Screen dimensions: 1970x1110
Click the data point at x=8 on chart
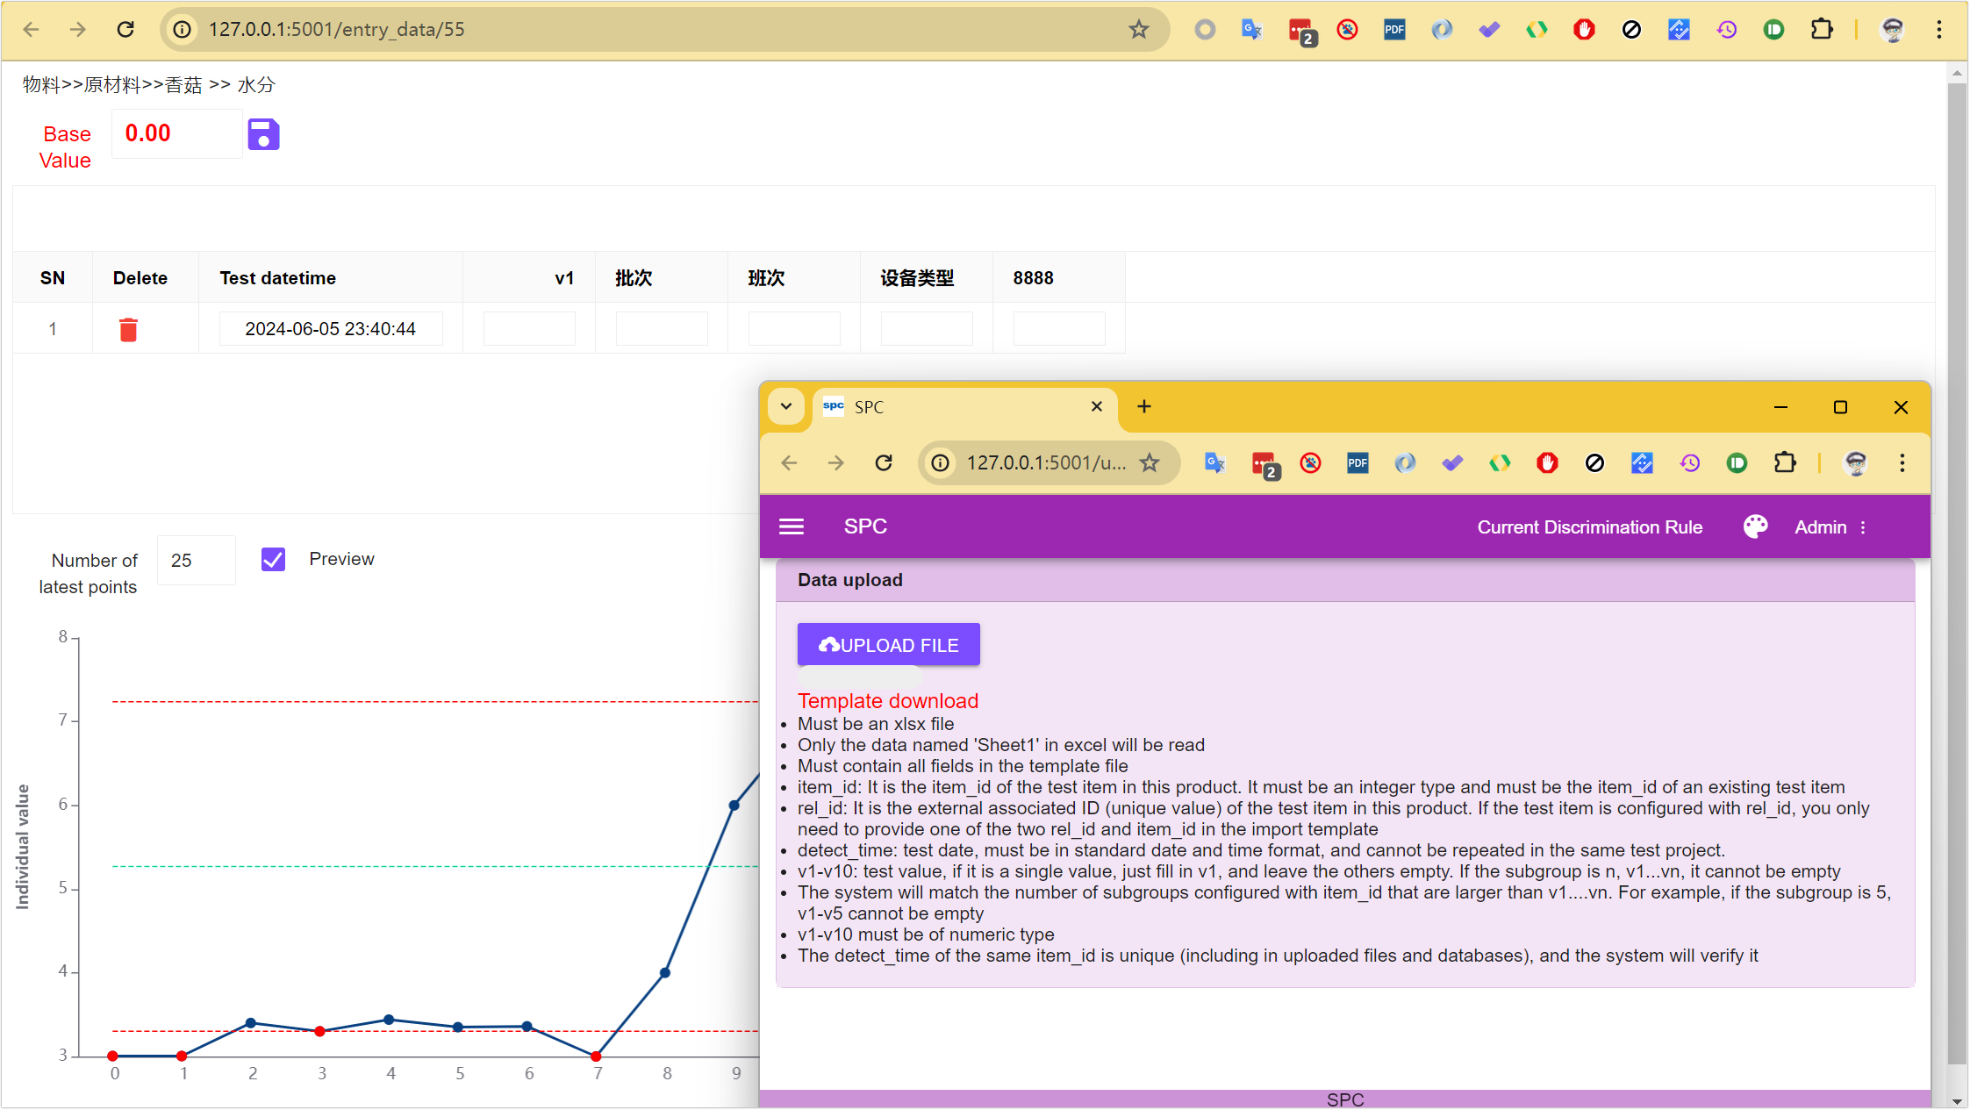(x=665, y=973)
